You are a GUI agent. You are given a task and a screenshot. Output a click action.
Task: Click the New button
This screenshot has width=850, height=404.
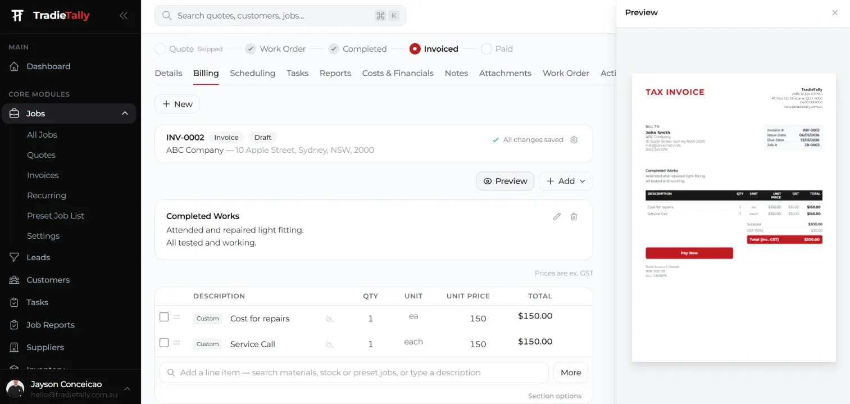click(x=177, y=104)
